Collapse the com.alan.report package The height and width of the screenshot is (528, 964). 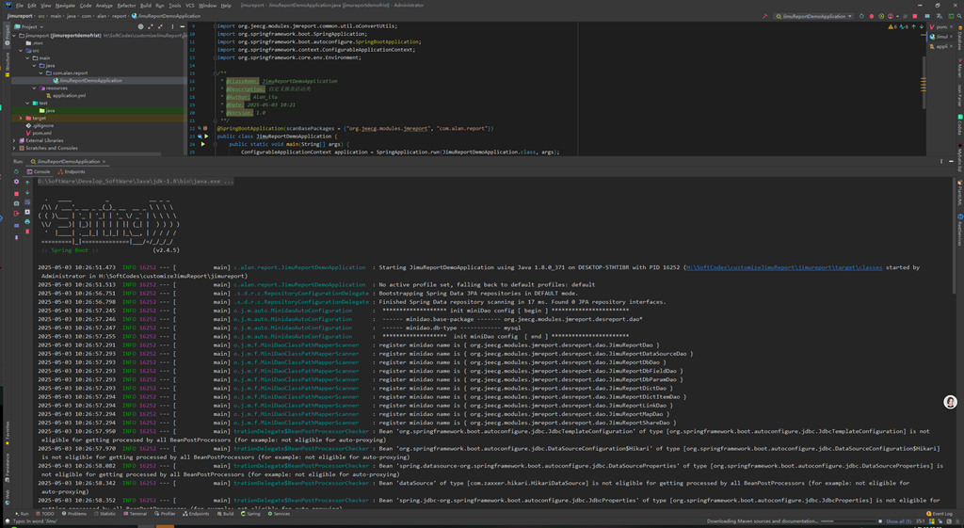point(41,73)
